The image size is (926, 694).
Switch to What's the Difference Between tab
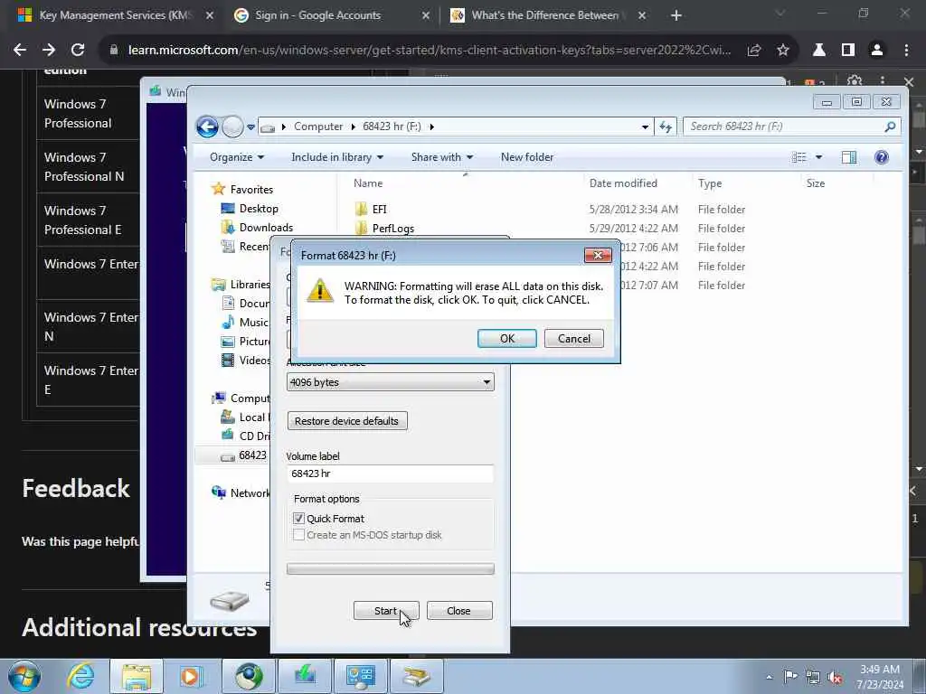(544, 15)
